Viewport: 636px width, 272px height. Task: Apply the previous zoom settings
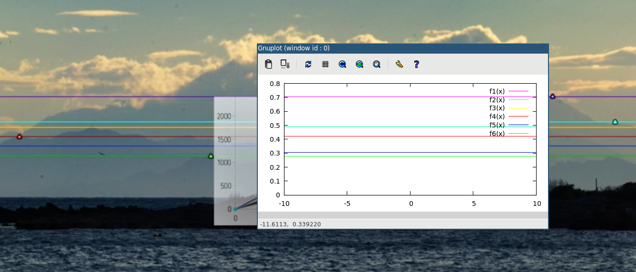click(342, 64)
